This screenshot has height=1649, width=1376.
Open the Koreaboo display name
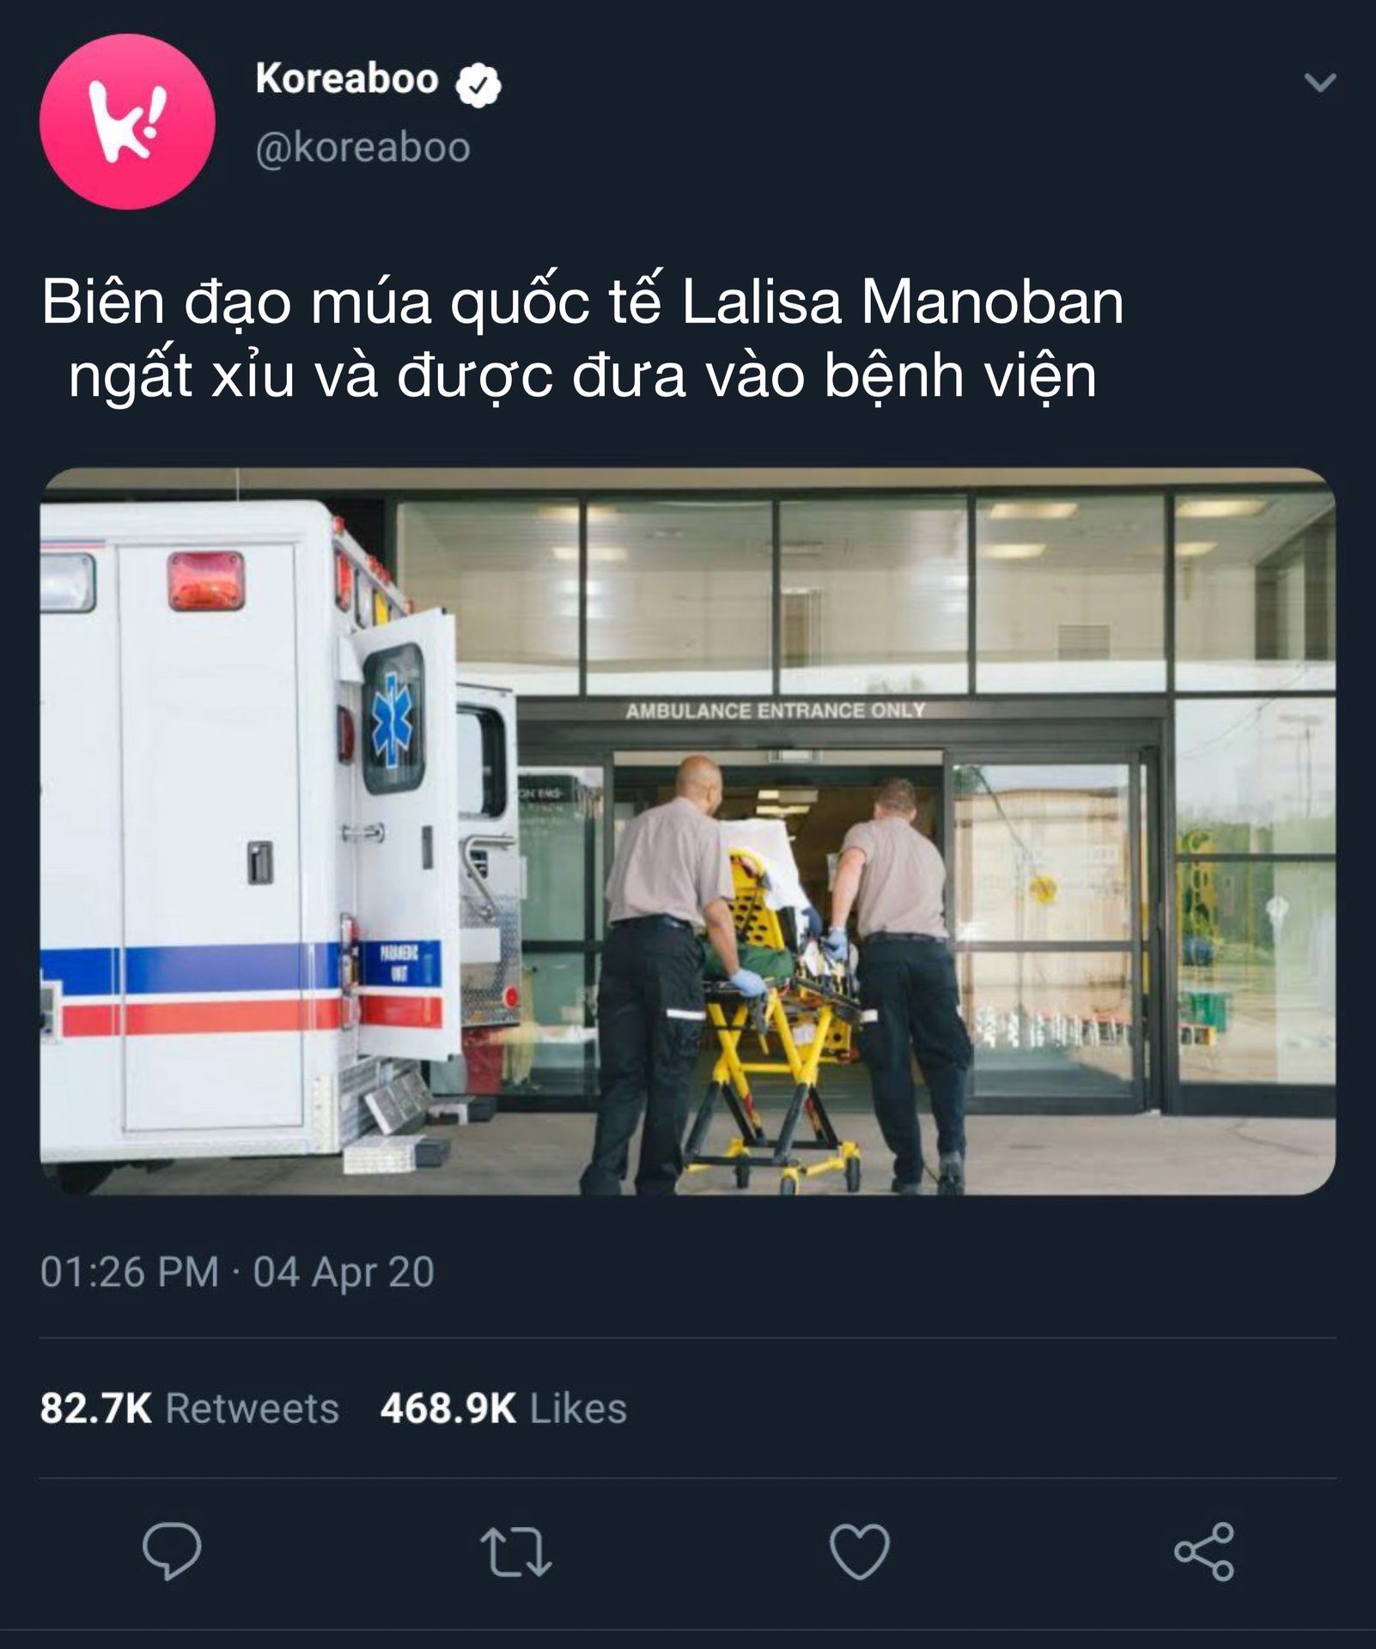coord(347,79)
